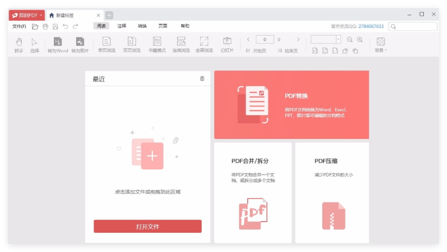Click the fit page icon
The image size is (447, 252).
click(x=325, y=51)
